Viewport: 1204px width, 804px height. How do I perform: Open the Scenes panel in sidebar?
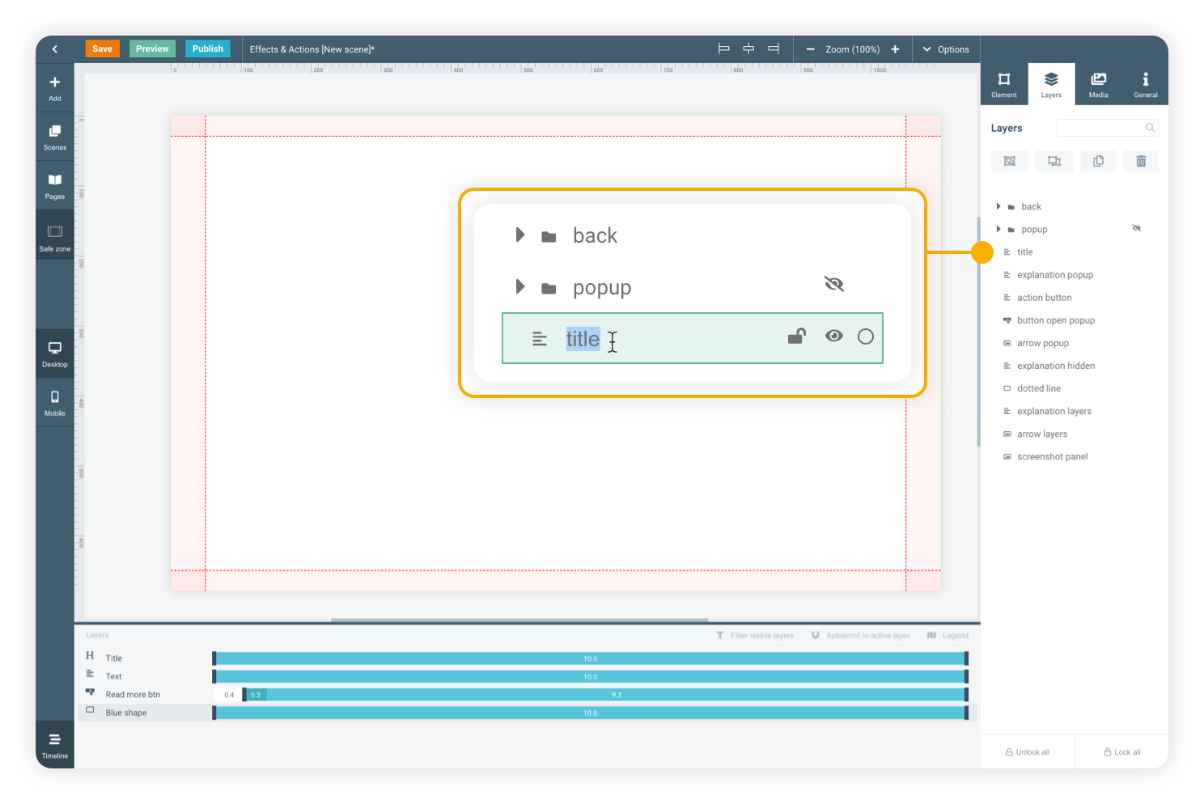[x=54, y=137]
